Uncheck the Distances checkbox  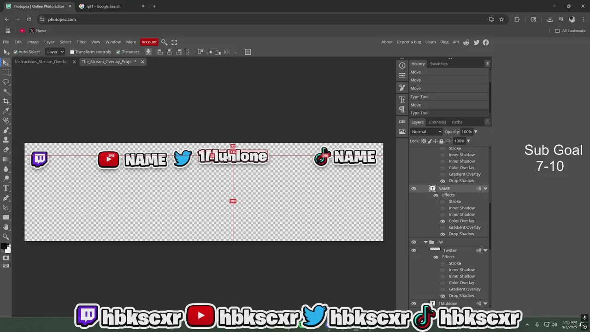[x=118, y=52]
